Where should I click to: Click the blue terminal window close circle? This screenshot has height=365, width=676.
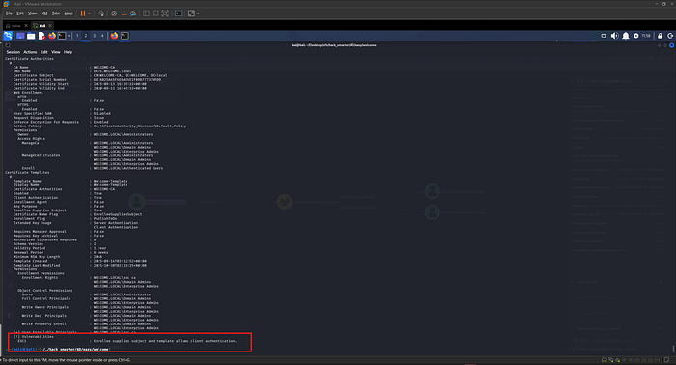tap(671, 45)
